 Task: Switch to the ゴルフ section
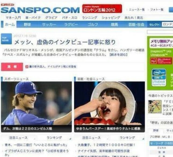93,24
